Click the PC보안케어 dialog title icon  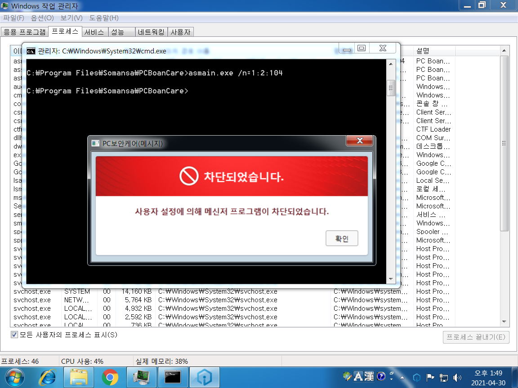point(95,144)
